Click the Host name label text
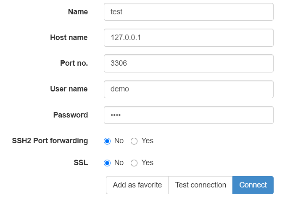This screenshot has width=290, height=206. (69, 37)
